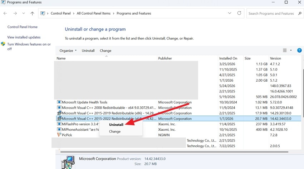Select Visual C++ 2015-2022 Redistributable (x64)
This screenshot has height=169, width=304.
click(x=178, y=119)
